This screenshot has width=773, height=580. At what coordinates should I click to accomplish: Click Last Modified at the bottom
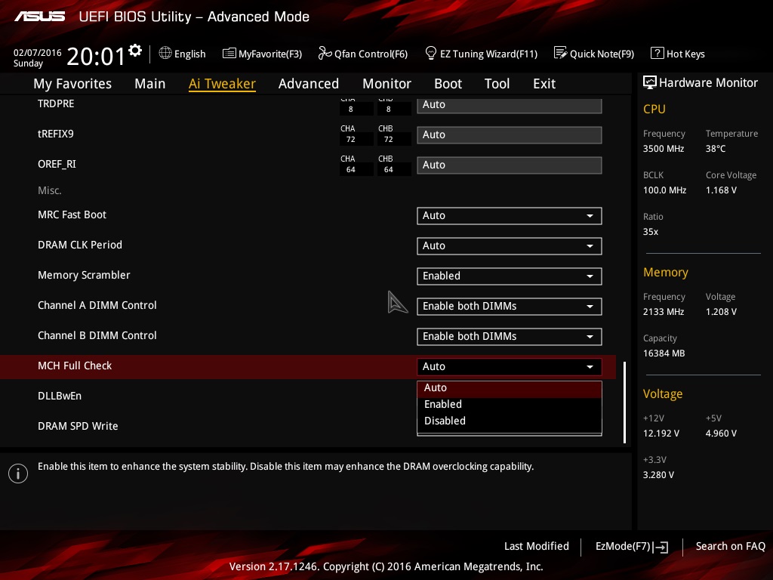(x=537, y=546)
